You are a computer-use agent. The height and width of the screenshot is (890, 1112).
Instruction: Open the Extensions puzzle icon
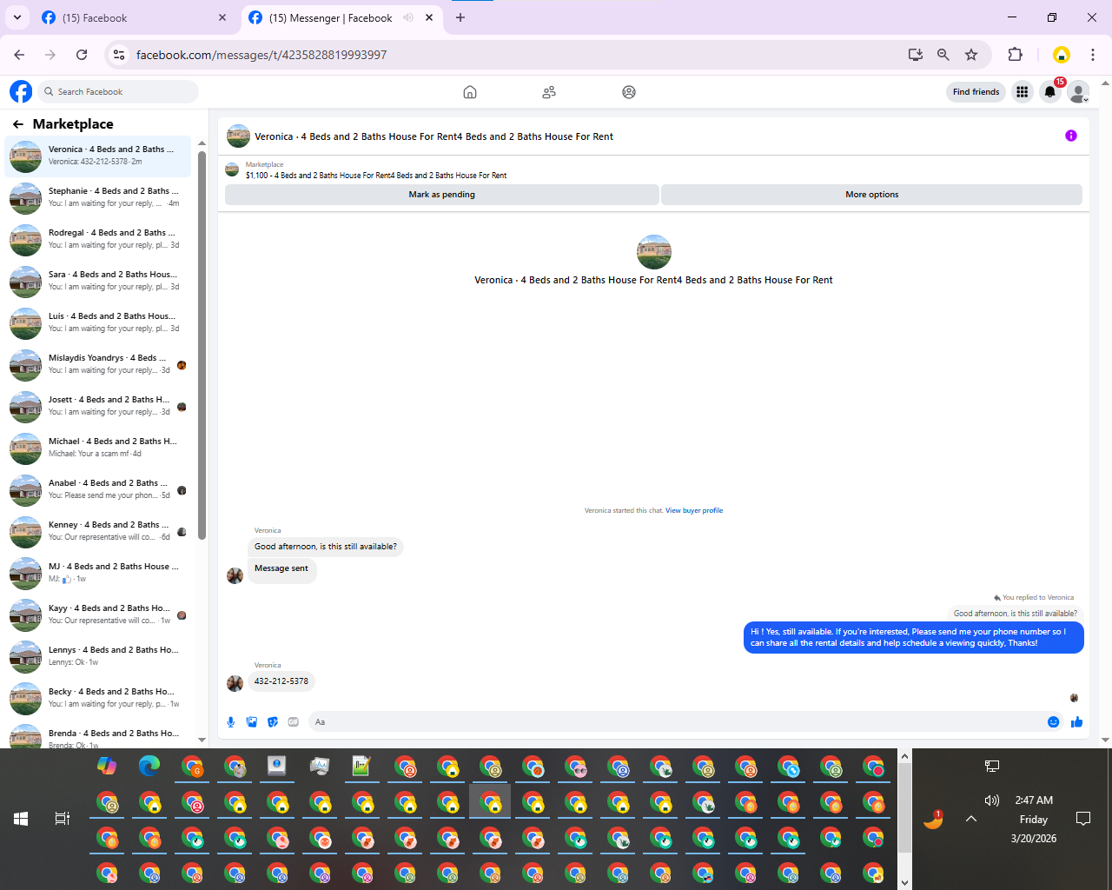[x=1015, y=55]
